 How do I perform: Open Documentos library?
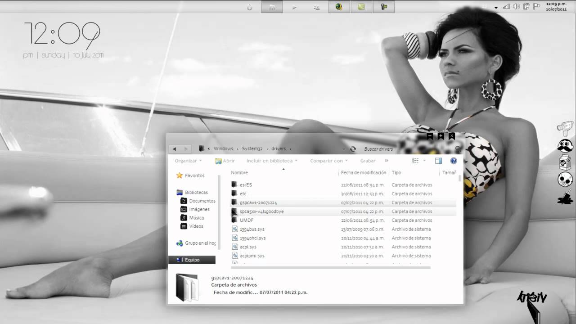pyautogui.click(x=198, y=201)
